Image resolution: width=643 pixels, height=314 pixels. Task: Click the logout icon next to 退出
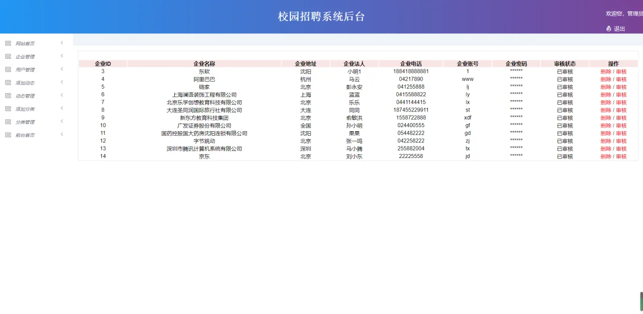[x=609, y=28]
